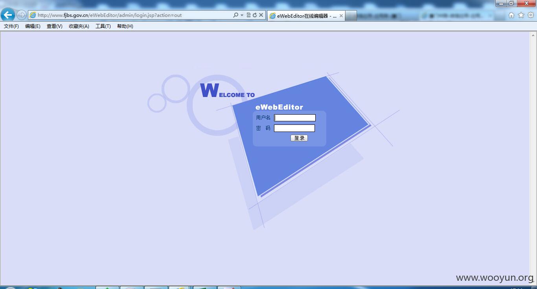Image resolution: width=537 pixels, height=289 pixels.
Task: Go back with the browser back arrow
Action: coord(8,15)
